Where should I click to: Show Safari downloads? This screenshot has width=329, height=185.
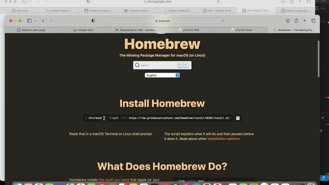pos(288,21)
